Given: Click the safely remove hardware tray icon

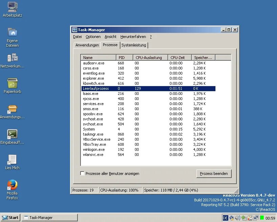Looking at the screenshot, I should 244,218.
